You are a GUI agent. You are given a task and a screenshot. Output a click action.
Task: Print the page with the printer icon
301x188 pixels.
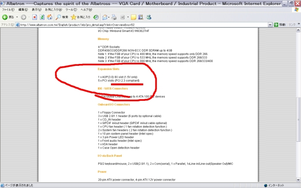tap(114, 17)
